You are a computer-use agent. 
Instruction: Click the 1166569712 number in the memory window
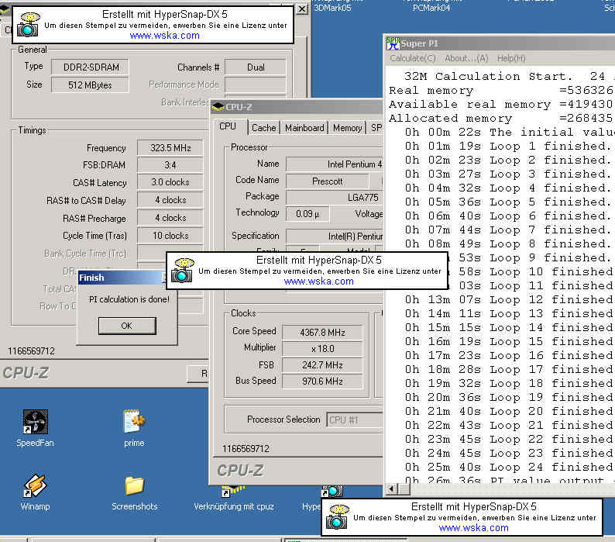[31, 350]
